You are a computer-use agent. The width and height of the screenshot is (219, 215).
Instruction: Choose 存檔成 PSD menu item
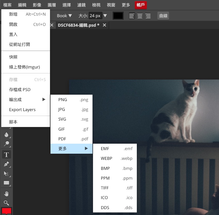(x=26, y=90)
